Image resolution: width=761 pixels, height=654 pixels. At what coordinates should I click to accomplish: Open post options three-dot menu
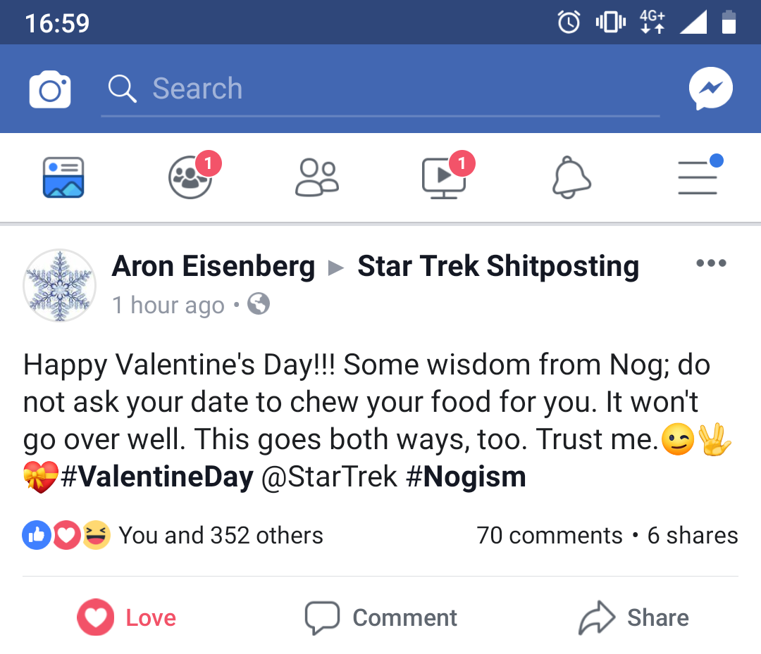pos(711,263)
